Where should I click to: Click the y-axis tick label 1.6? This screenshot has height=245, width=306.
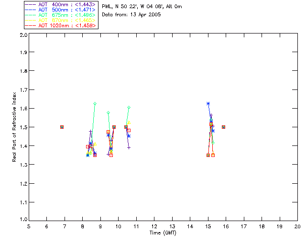pyautogui.click(x=23, y=109)
